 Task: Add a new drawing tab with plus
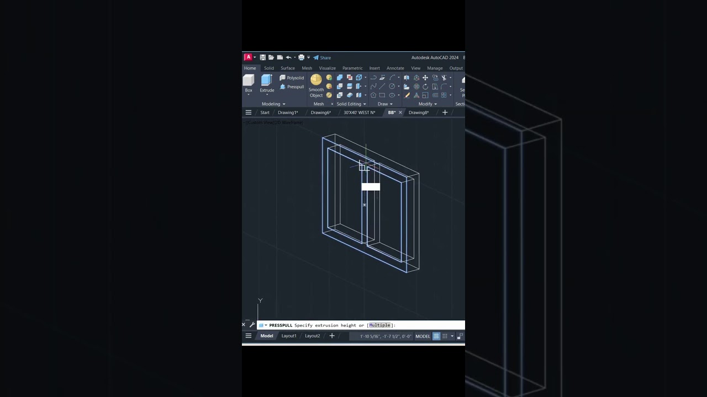pyautogui.click(x=445, y=112)
